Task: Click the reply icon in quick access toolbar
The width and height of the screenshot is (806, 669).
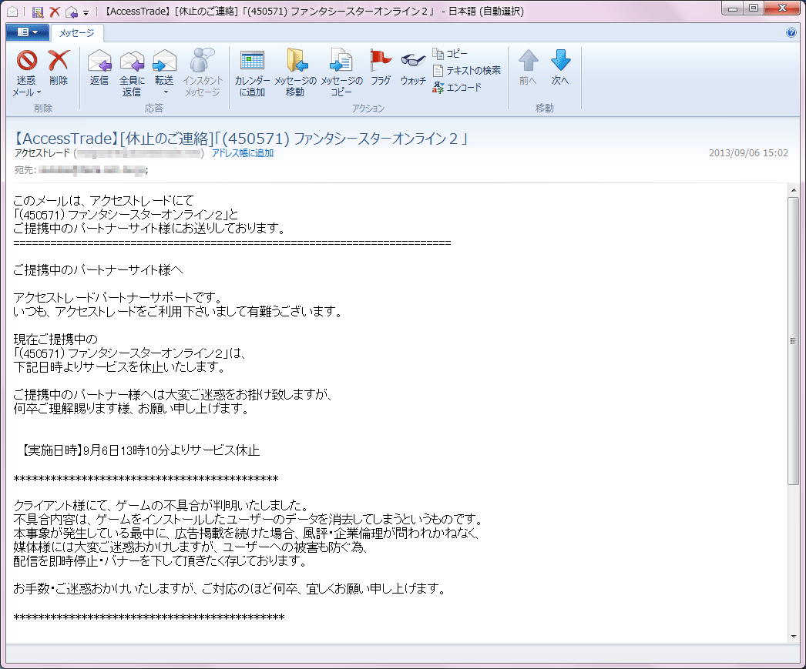Action: 72,12
